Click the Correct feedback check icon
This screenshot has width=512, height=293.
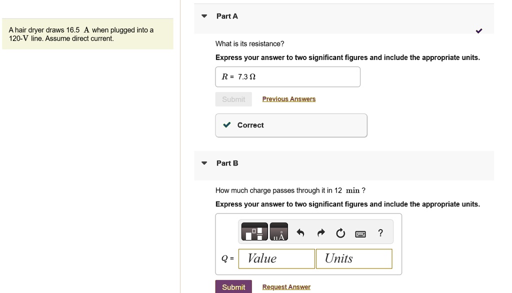tap(227, 125)
